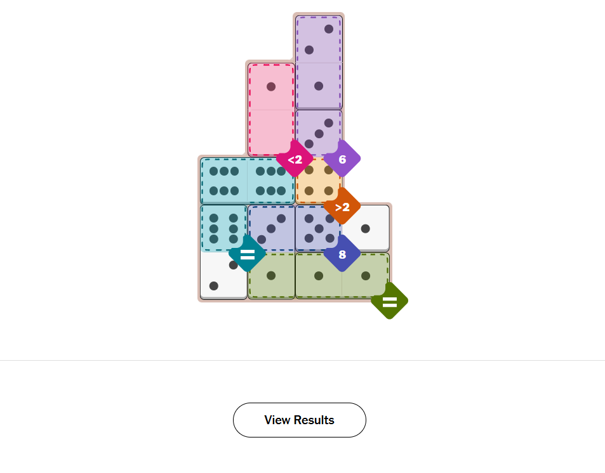Click the teal six-pip tile above the white two-pip tile
The width and height of the screenshot is (605, 473).
coord(223,228)
